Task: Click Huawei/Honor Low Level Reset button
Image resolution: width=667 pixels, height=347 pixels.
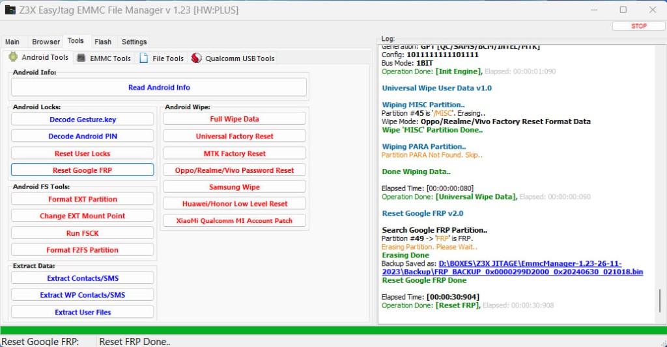Action: click(x=234, y=203)
